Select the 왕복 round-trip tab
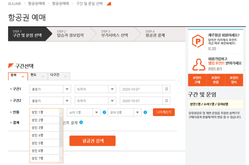 point(18,76)
